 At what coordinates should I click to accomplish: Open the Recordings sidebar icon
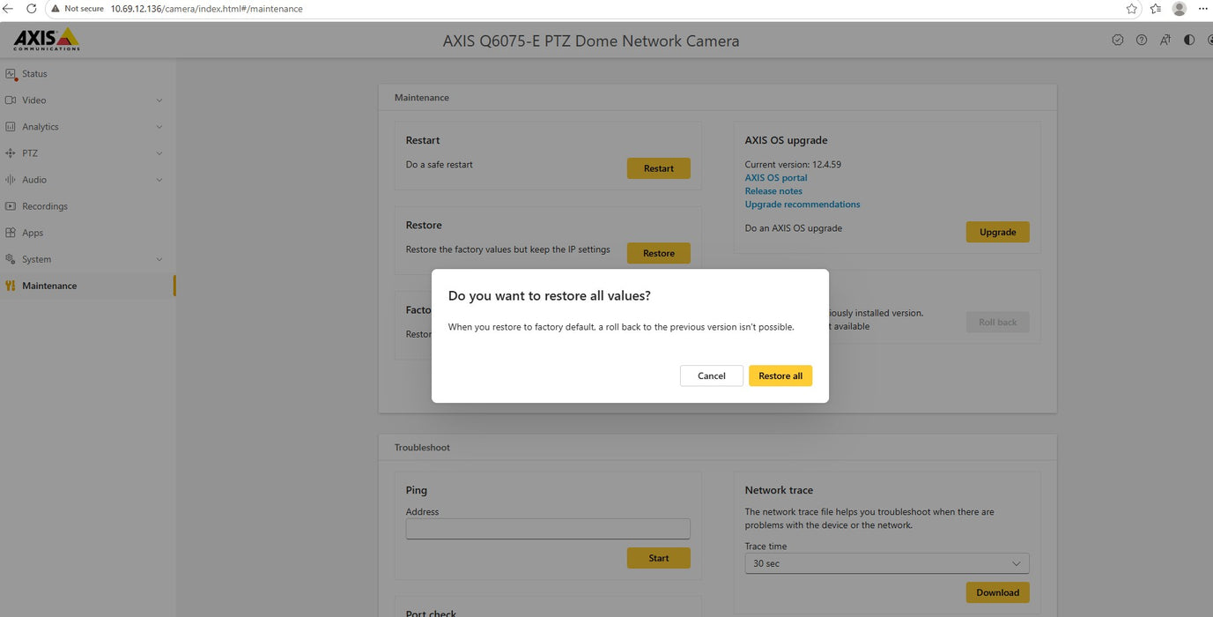point(11,206)
